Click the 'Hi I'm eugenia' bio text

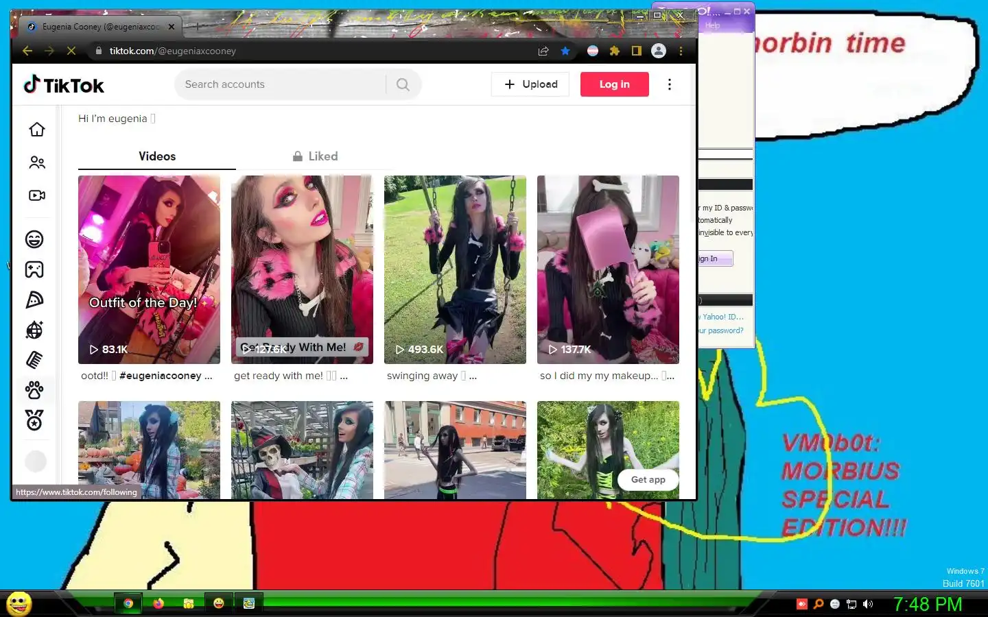point(113,119)
